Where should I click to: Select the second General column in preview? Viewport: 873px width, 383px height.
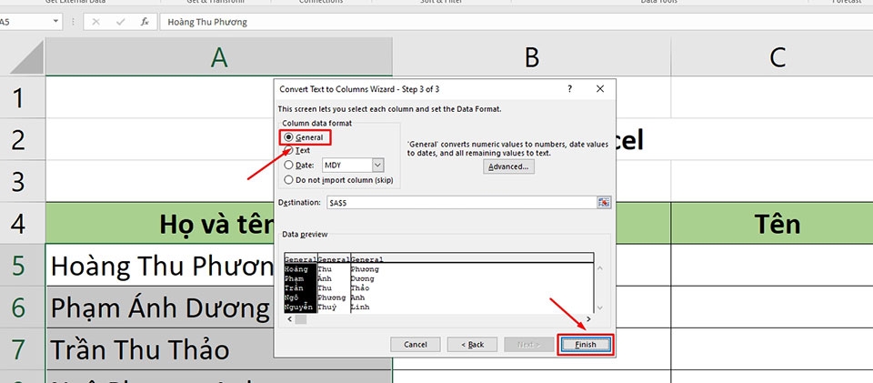pos(334,259)
